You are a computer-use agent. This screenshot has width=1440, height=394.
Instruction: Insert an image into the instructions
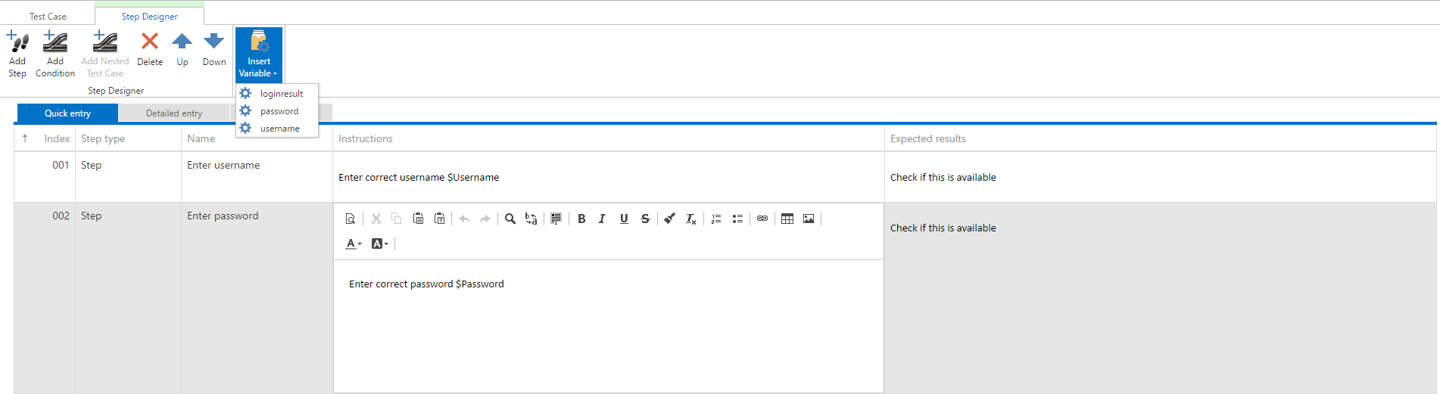[x=809, y=219]
